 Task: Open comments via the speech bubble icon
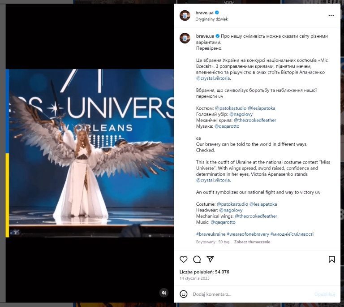click(x=197, y=259)
